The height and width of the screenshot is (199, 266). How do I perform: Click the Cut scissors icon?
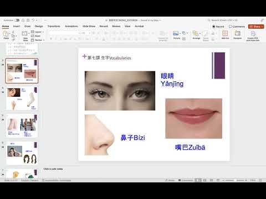tap(13, 32)
